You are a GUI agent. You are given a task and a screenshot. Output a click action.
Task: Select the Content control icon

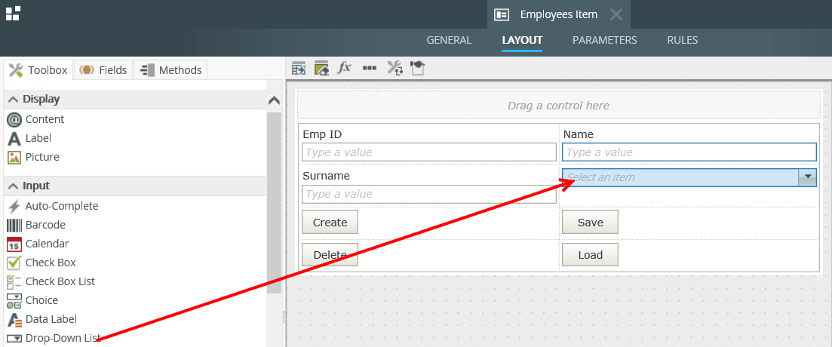[x=14, y=120]
